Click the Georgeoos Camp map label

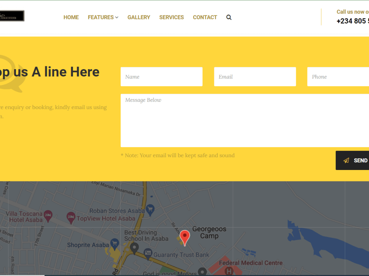coord(209,232)
